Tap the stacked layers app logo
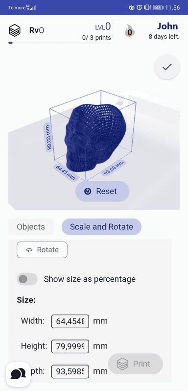This screenshot has width=188, height=391. pyautogui.click(x=14, y=30)
